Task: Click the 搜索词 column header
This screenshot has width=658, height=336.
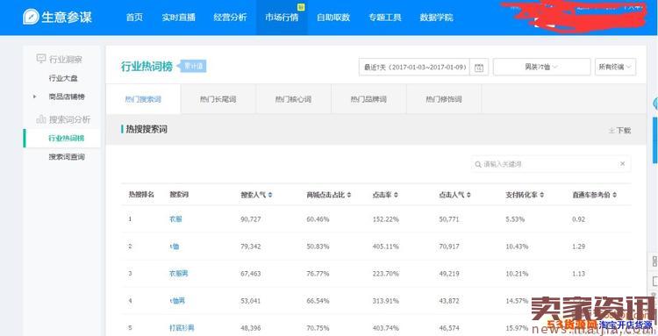Action: pyautogui.click(x=179, y=195)
